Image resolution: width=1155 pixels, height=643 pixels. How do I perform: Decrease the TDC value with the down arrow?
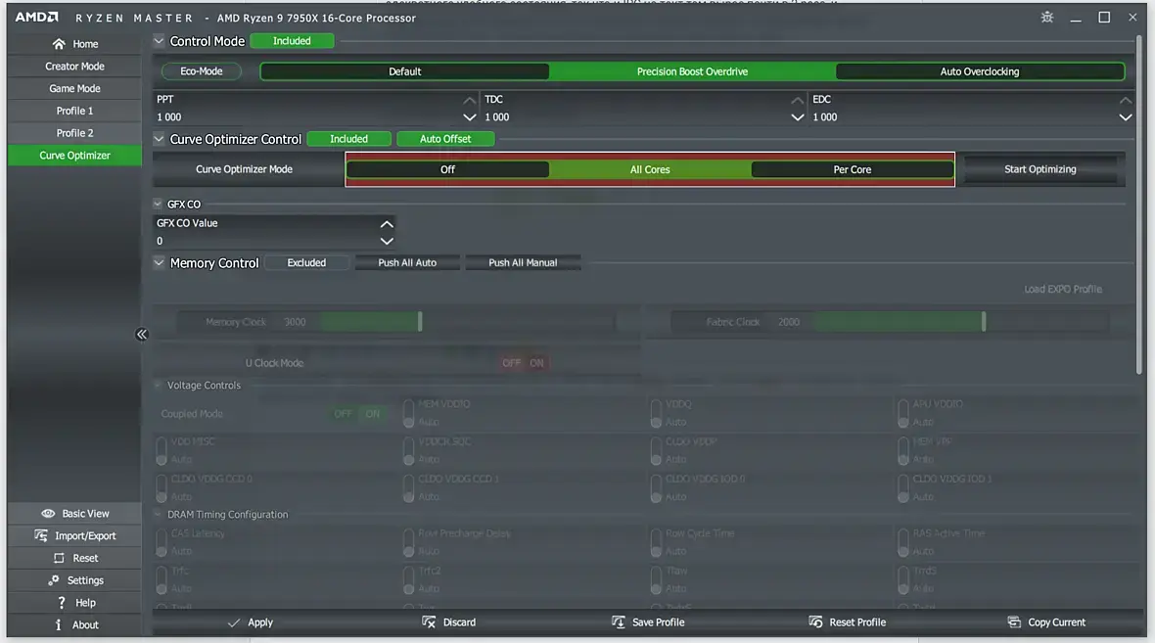coord(797,117)
